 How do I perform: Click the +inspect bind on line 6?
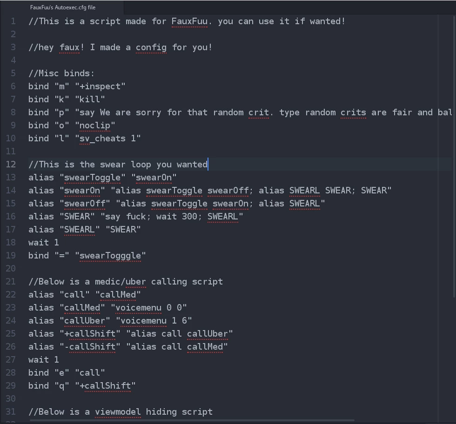[x=100, y=86]
